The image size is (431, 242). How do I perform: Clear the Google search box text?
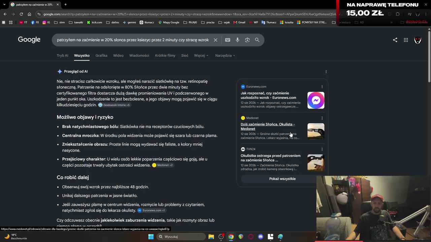pos(215,40)
